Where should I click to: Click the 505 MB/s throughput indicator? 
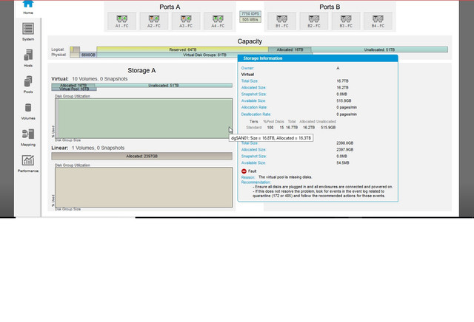[250, 20]
